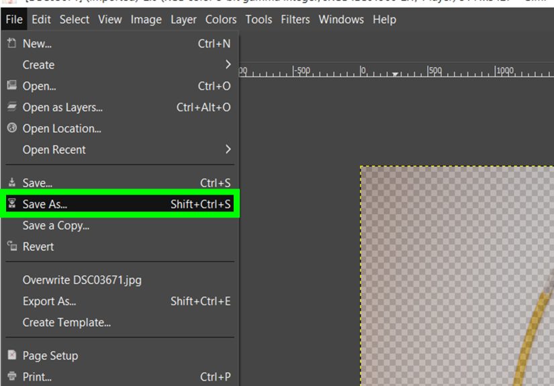Choose Overwrite DSC03671.jpg entry
554x386 pixels.
120,280
